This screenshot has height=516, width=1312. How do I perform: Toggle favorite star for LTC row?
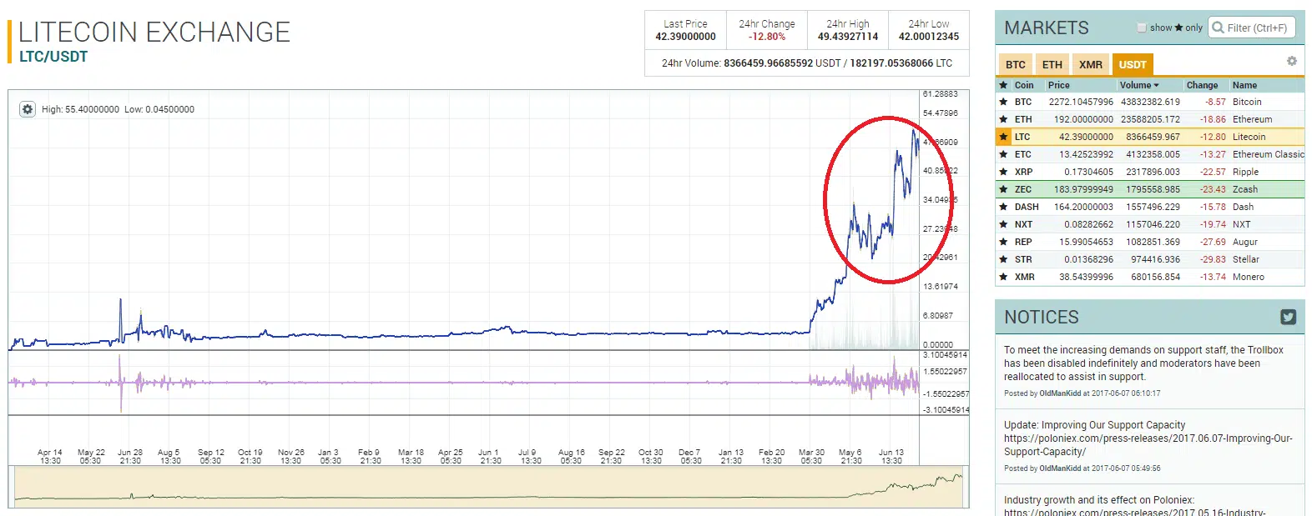point(1003,137)
